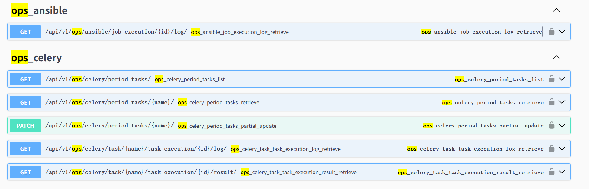This screenshot has height=189, width=589.
Task: Click path /api/v1/ops/celery/period-tasks/{name}/ in GET row
Action: 109,102
